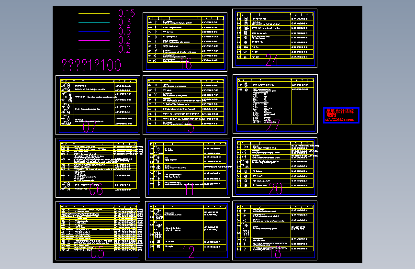The image size is (415, 269).
Task: Select the drawing sheet numbered 18
Action: pyautogui.click(x=275, y=231)
